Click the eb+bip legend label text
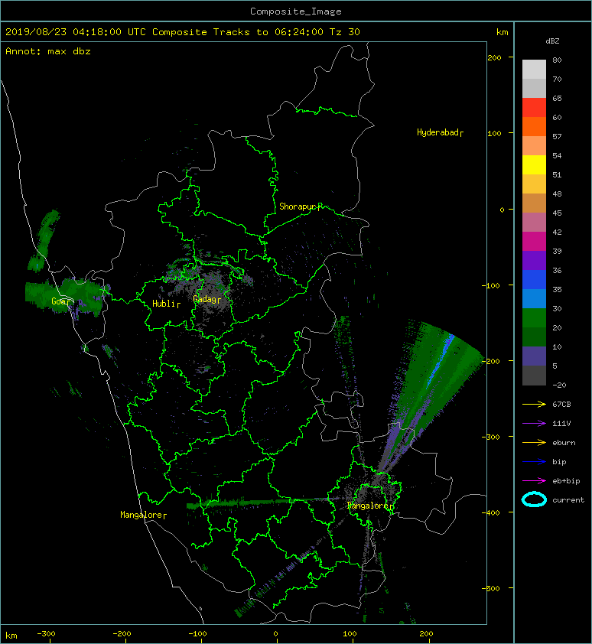592x644 pixels. [566, 480]
